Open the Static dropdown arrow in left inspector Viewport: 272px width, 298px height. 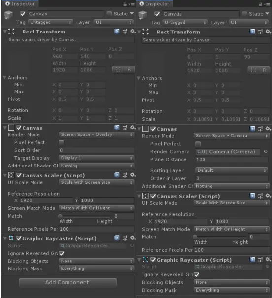click(132, 13)
